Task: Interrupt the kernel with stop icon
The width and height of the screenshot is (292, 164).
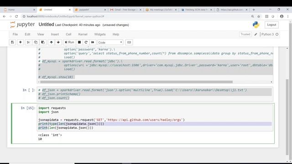Action: (x=79, y=42)
